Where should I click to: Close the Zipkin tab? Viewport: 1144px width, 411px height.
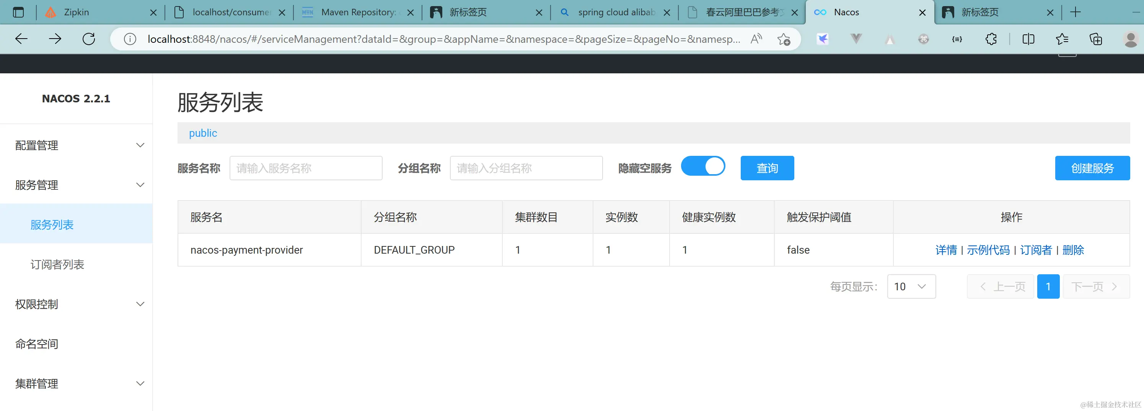[x=153, y=13]
